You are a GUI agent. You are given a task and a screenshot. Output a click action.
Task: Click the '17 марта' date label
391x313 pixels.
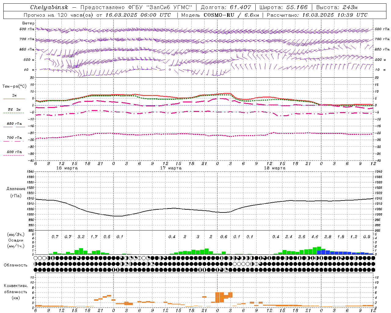click(171, 168)
